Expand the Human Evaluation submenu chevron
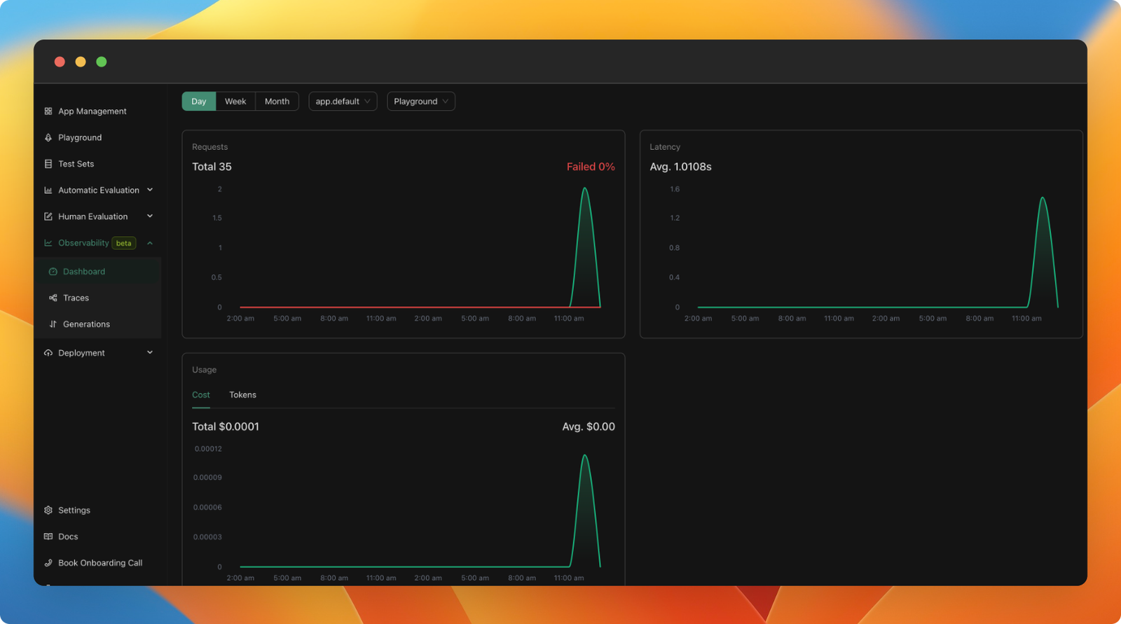 tap(150, 216)
